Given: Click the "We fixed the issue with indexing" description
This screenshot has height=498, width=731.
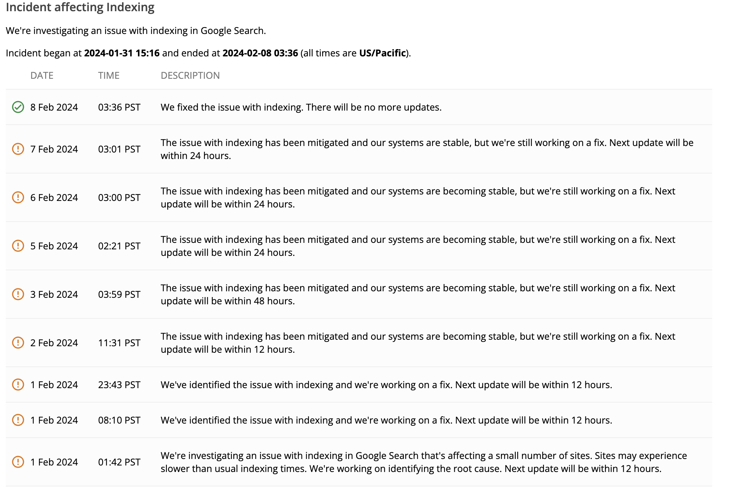Looking at the screenshot, I should click(301, 107).
